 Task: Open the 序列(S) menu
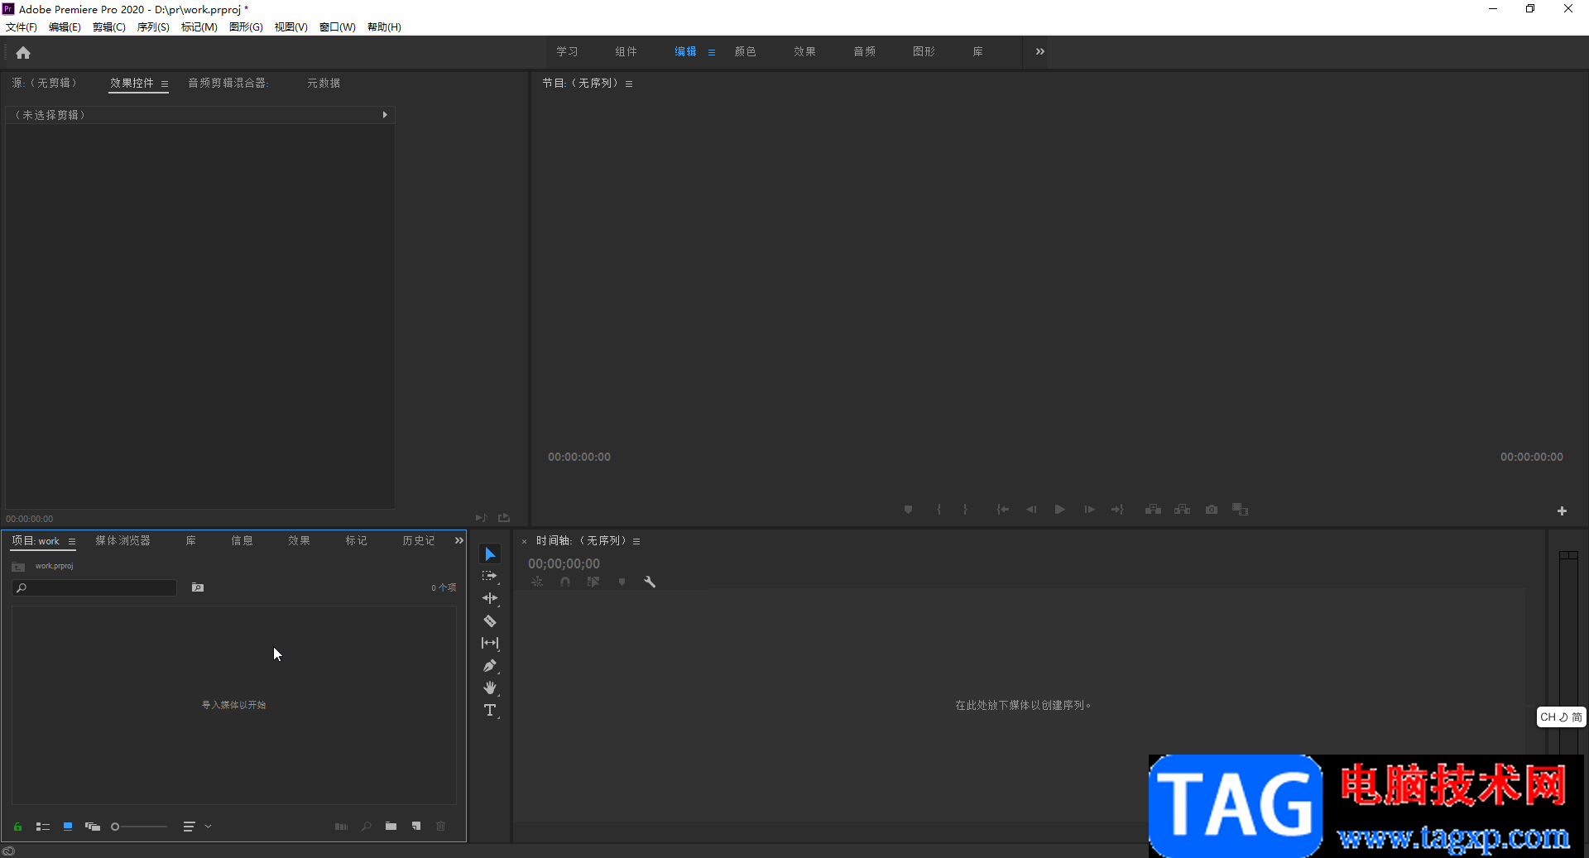point(153,26)
